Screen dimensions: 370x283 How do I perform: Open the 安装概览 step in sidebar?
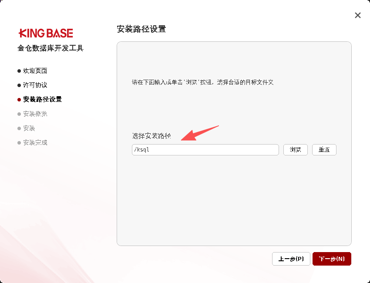point(35,114)
